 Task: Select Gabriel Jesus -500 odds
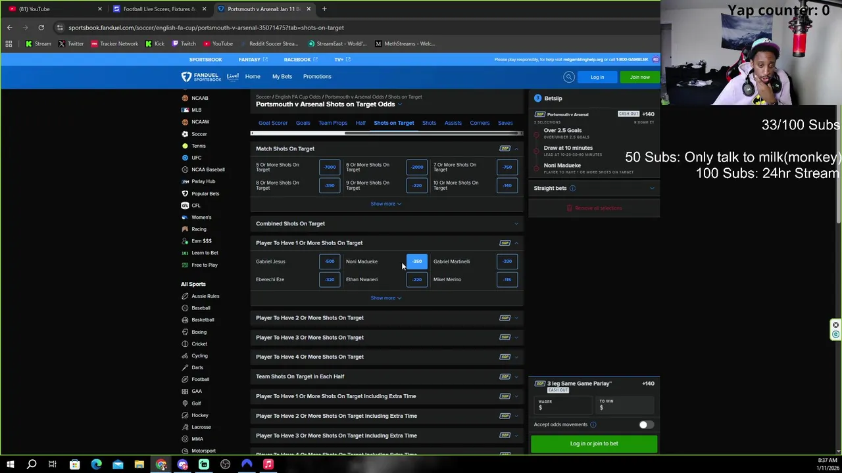coord(330,261)
